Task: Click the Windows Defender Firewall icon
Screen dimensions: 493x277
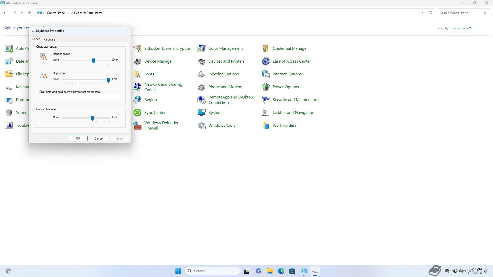Action: click(137, 125)
